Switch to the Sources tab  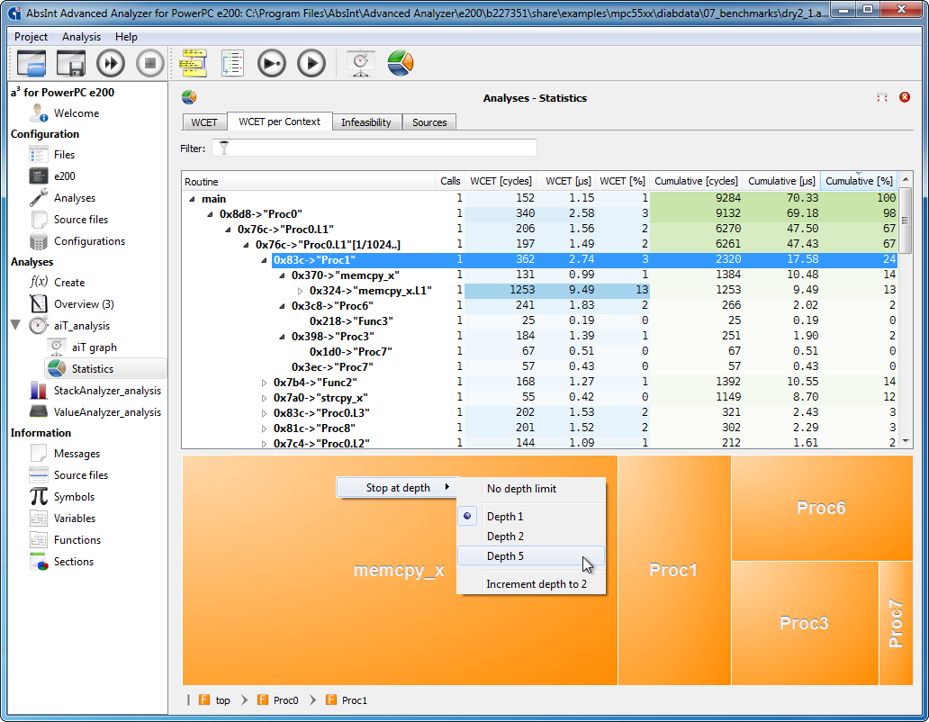(429, 122)
